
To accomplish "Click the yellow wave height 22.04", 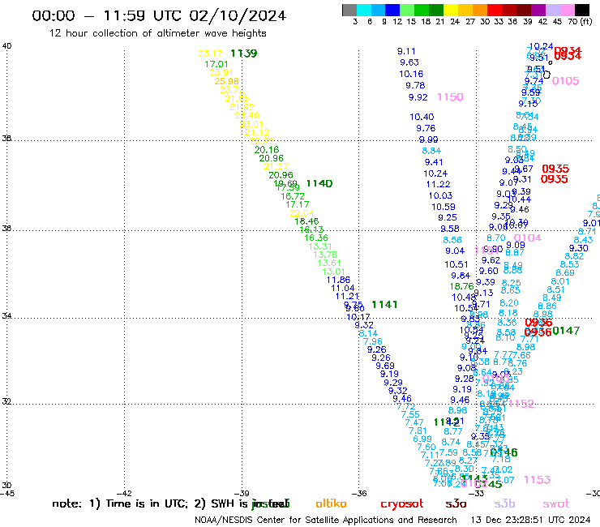I will point(302,212).
